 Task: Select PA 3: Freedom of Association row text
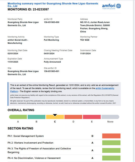click(x=39, y=150)
